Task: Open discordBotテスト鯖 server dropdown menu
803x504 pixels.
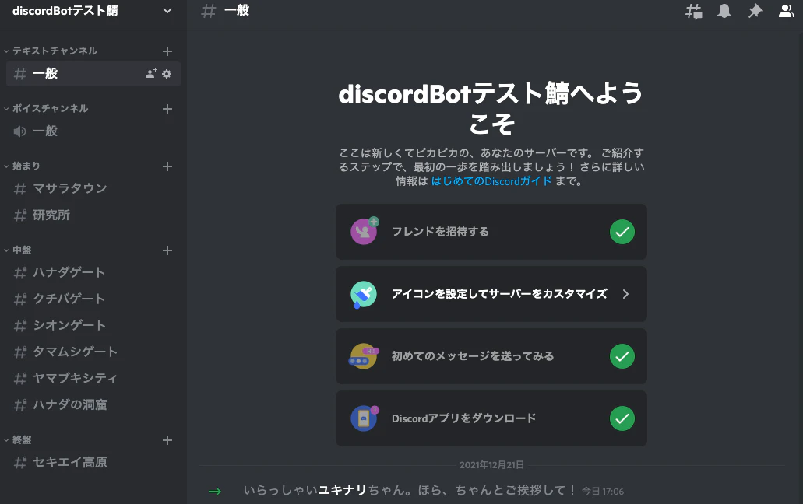Action: pyautogui.click(x=167, y=11)
